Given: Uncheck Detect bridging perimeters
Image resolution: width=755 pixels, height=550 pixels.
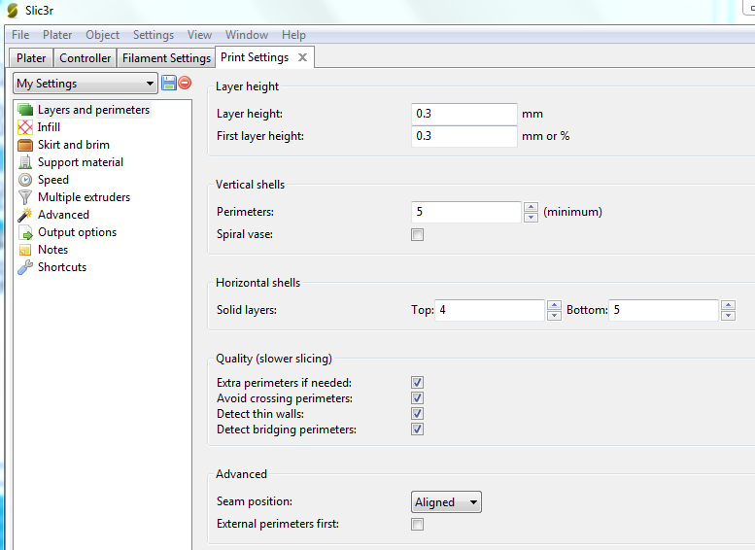Looking at the screenshot, I should (418, 430).
